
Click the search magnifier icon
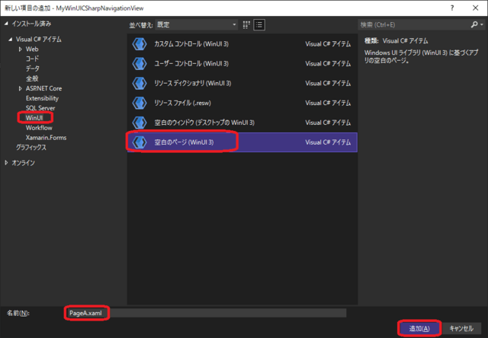(475, 24)
